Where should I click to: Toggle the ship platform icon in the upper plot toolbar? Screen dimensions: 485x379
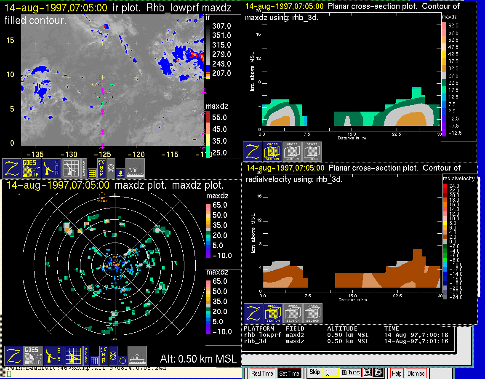[x=135, y=168]
